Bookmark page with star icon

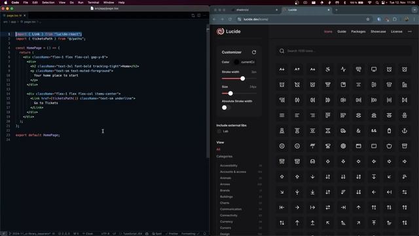click(x=368, y=19)
